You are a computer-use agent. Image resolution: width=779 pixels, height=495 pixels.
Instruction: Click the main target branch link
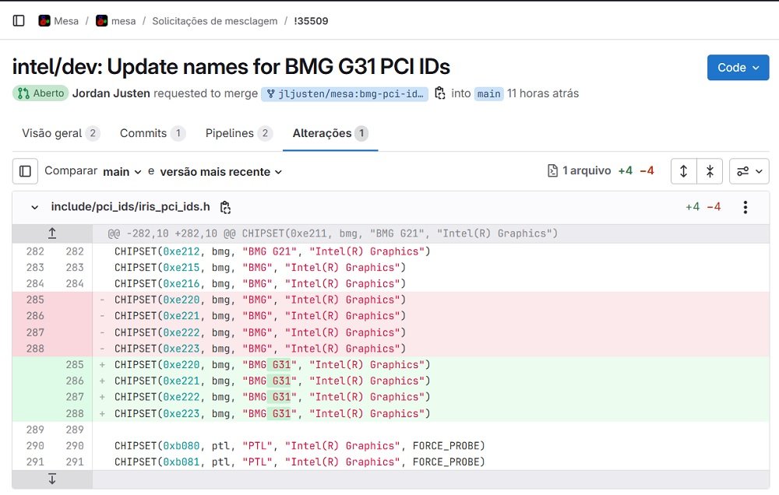488,93
